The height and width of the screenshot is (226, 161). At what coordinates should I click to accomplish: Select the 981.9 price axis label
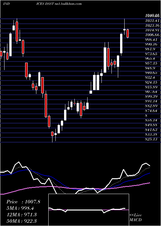150,49
